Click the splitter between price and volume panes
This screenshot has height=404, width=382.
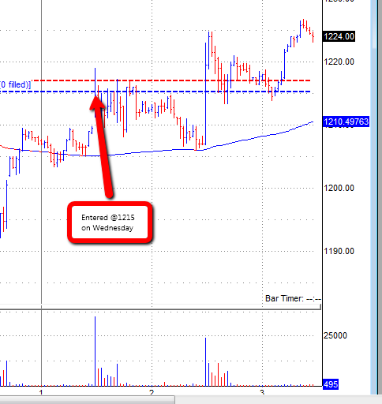160,307
